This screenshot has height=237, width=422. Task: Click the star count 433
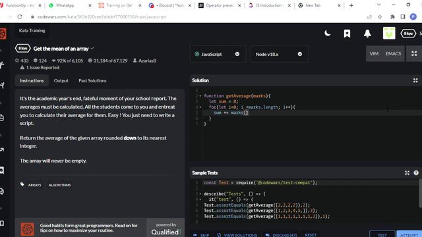[22, 61]
